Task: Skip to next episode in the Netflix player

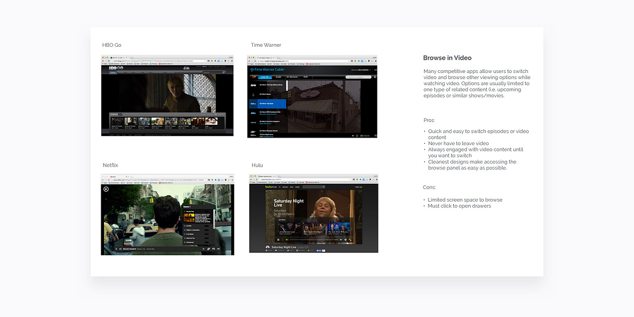Action: 203,249
